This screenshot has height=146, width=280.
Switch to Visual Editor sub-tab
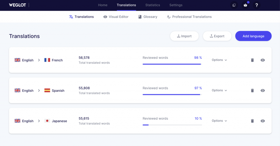pyautogui.click(x=116, y=17)
